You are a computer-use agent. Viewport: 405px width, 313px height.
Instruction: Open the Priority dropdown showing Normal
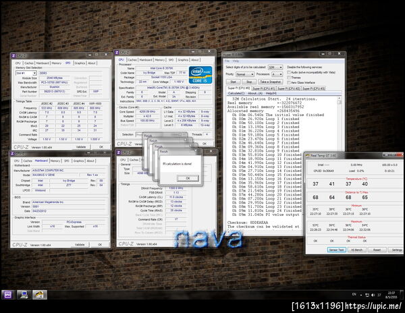tap(244, 74)
